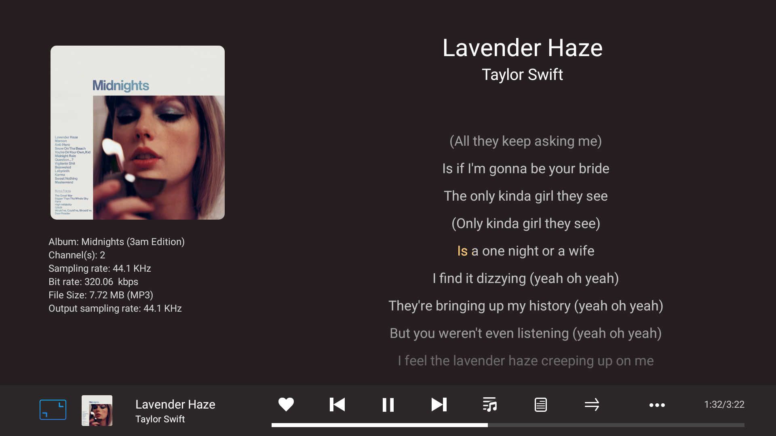Select lyric "I feel the lavender haze creeping"

[x=525, y=361]
